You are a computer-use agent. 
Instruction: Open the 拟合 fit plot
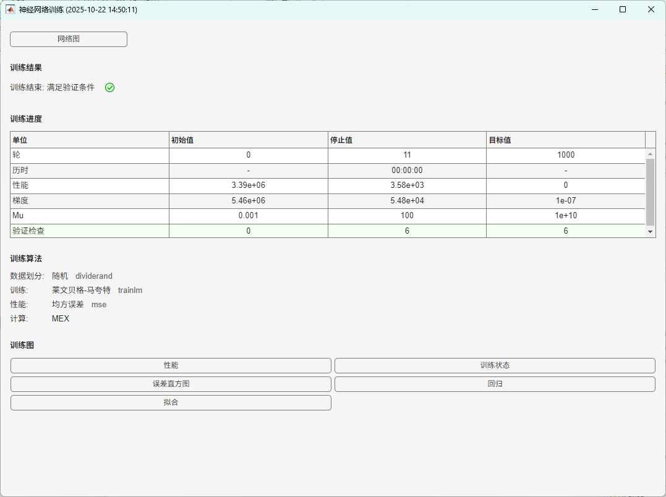pos(171,402)
